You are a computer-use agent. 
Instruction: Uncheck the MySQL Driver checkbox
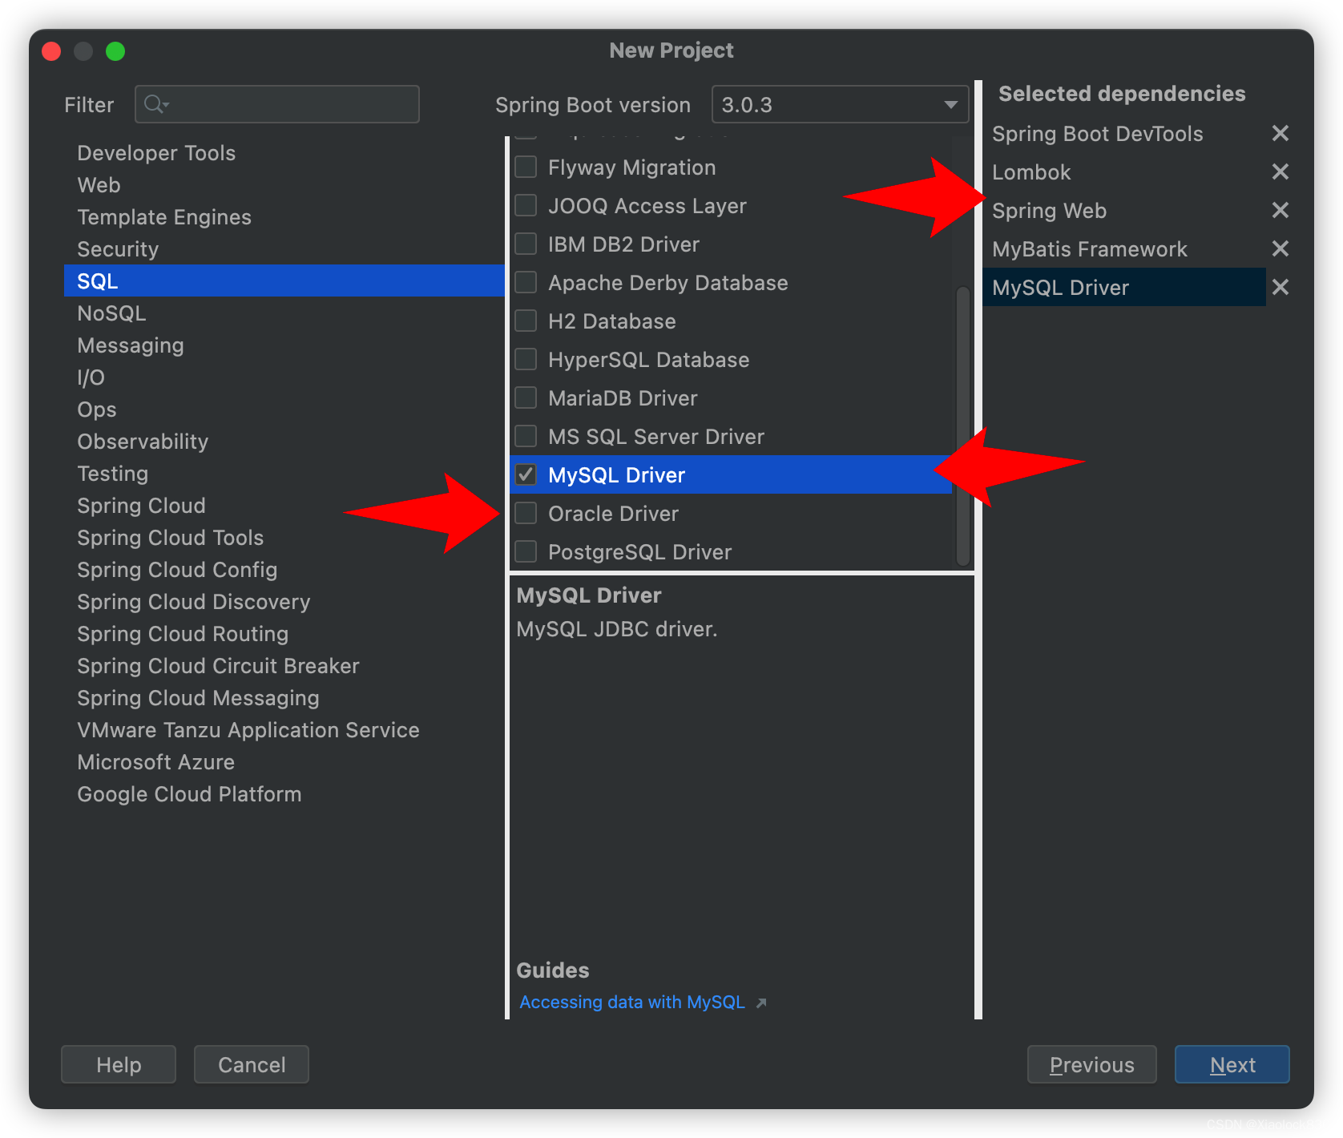point(526,474)
